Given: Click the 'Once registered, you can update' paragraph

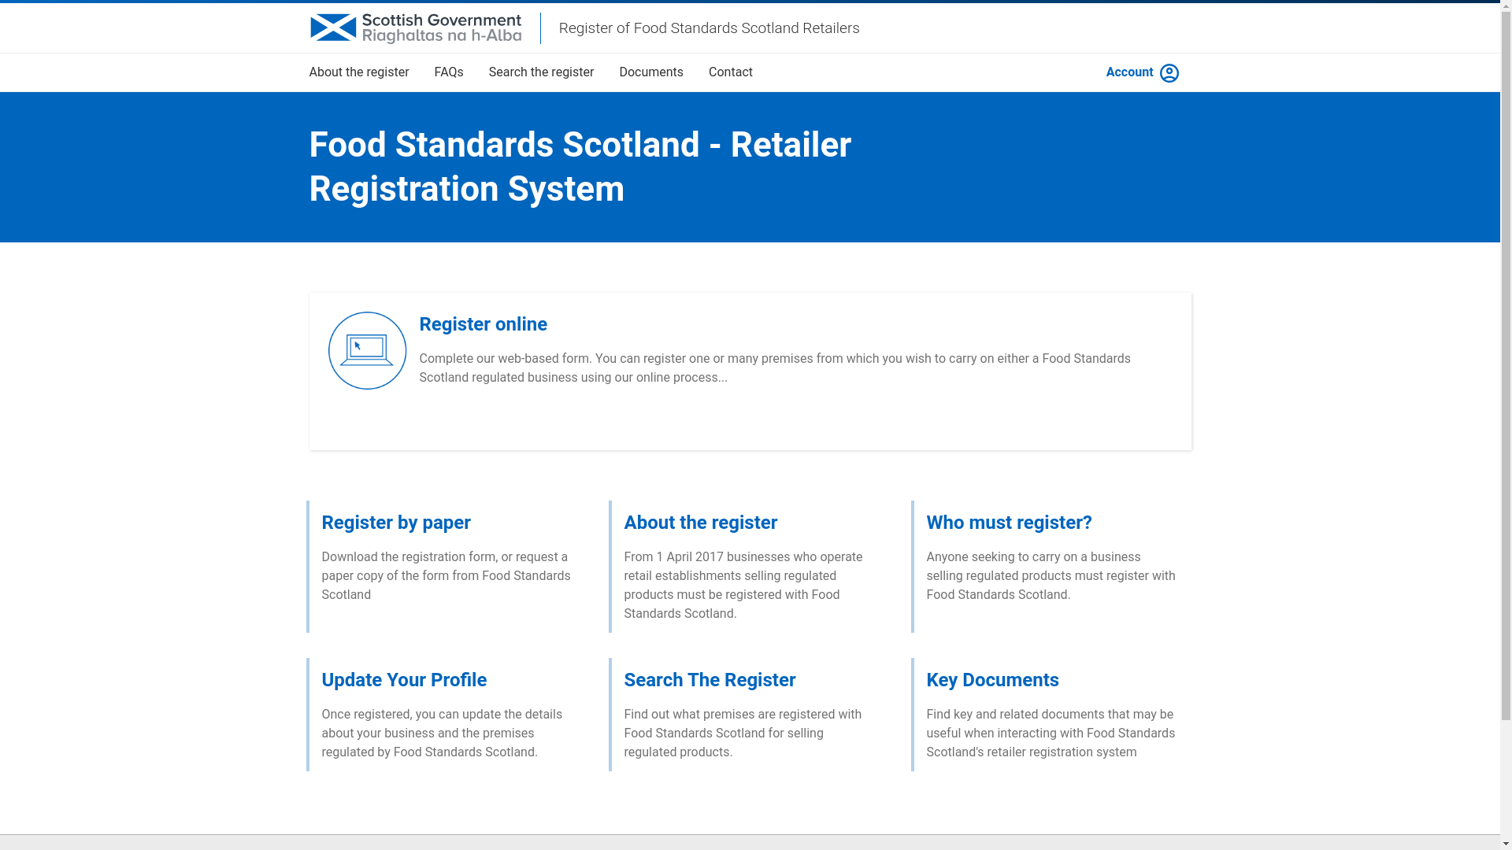Looking at the screenshot, I should tap(442, 734).
